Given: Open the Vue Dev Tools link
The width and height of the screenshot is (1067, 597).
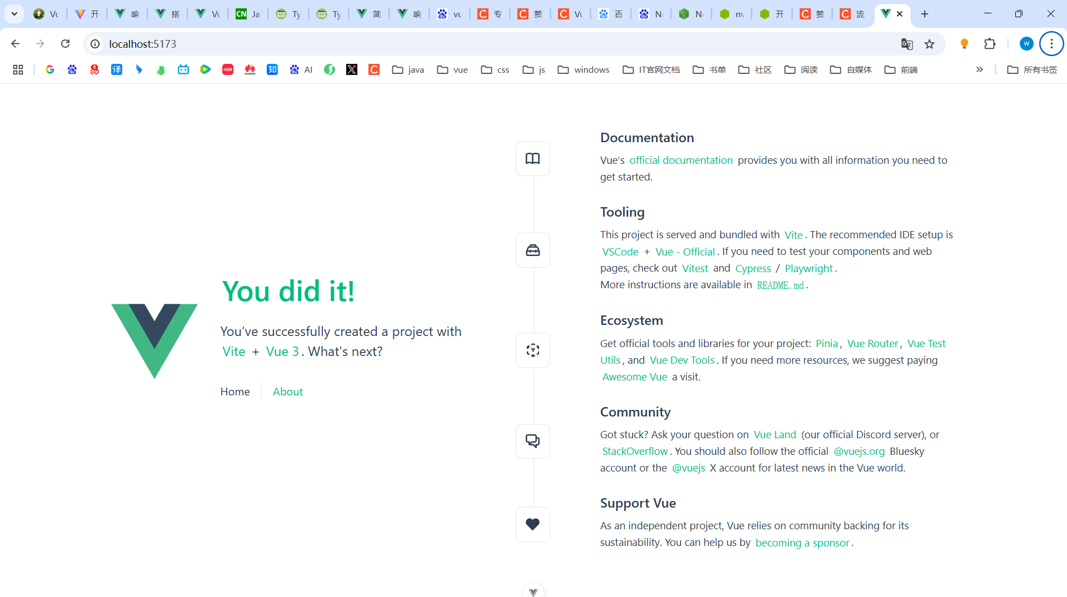Looking at the screenshot, I should click(x=682, y=360).
